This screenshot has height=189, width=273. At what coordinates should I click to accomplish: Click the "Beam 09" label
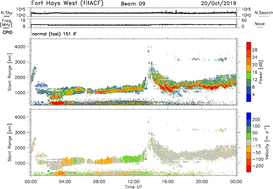click(x=133, y=4)
